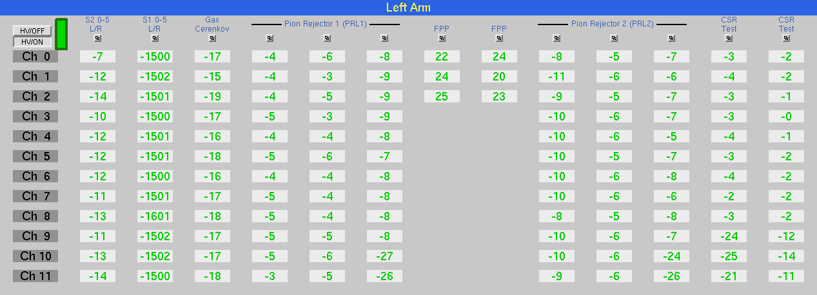817x295 pixels.
Task: Select the Ch 7 row label
Action: point(35,196)
